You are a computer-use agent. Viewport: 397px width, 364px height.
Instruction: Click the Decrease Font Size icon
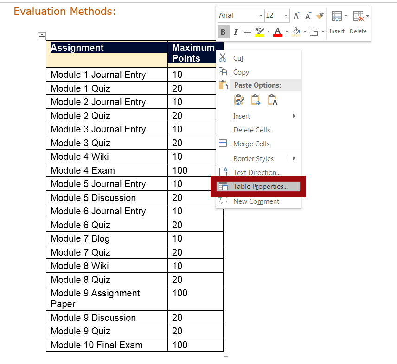(307, 15)
